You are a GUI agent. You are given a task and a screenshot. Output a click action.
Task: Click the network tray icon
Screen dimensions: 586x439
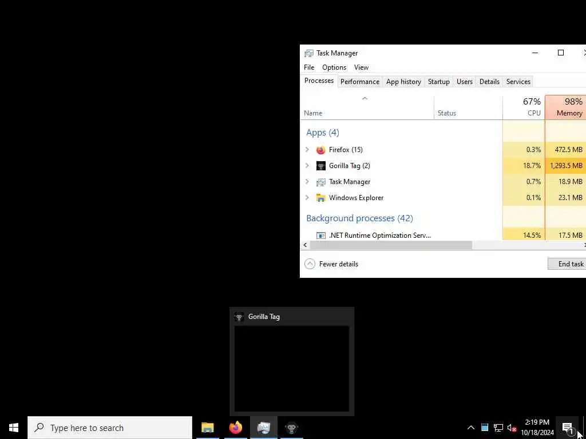[x=498, y=428]
